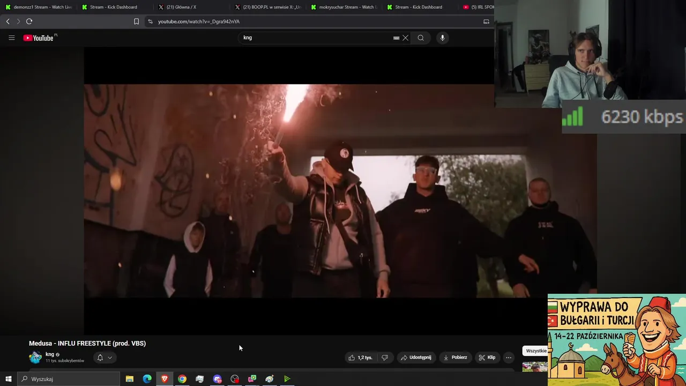Click the Pobierz download button
The height and width of the screenshot is (386, 686).
click(x=454, y=358)
